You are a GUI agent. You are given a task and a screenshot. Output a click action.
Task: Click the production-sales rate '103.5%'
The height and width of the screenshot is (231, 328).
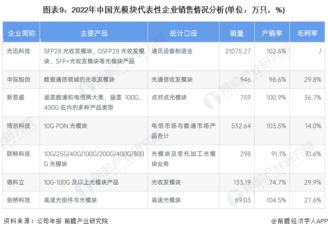pos(276,126)
